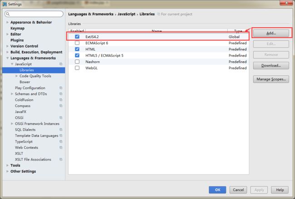Uncheck the HTML library checkbox
This screenshot has width=295, height=199.
(x=77, y=49)
